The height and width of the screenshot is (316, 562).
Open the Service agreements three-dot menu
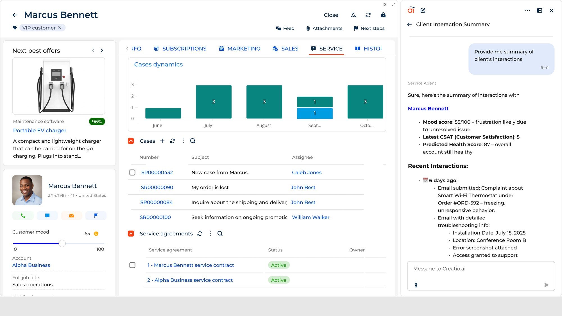pos(210,233)
